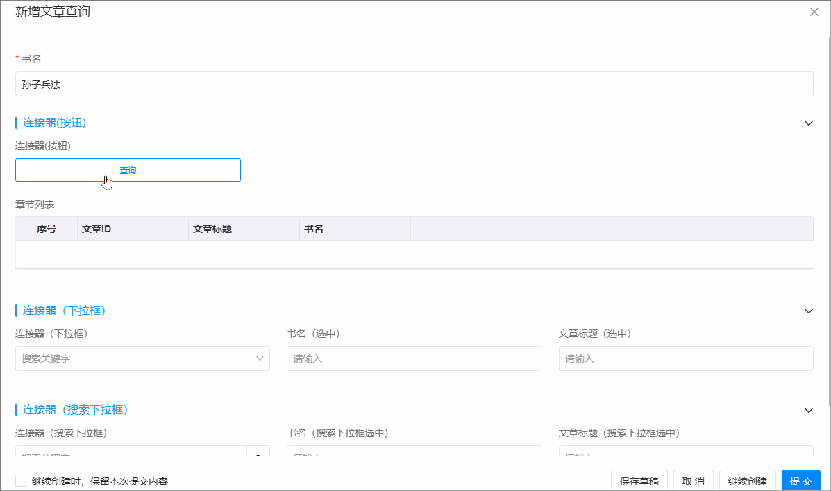
Task: Click the 继续创建 button
Action: (747, 481)
